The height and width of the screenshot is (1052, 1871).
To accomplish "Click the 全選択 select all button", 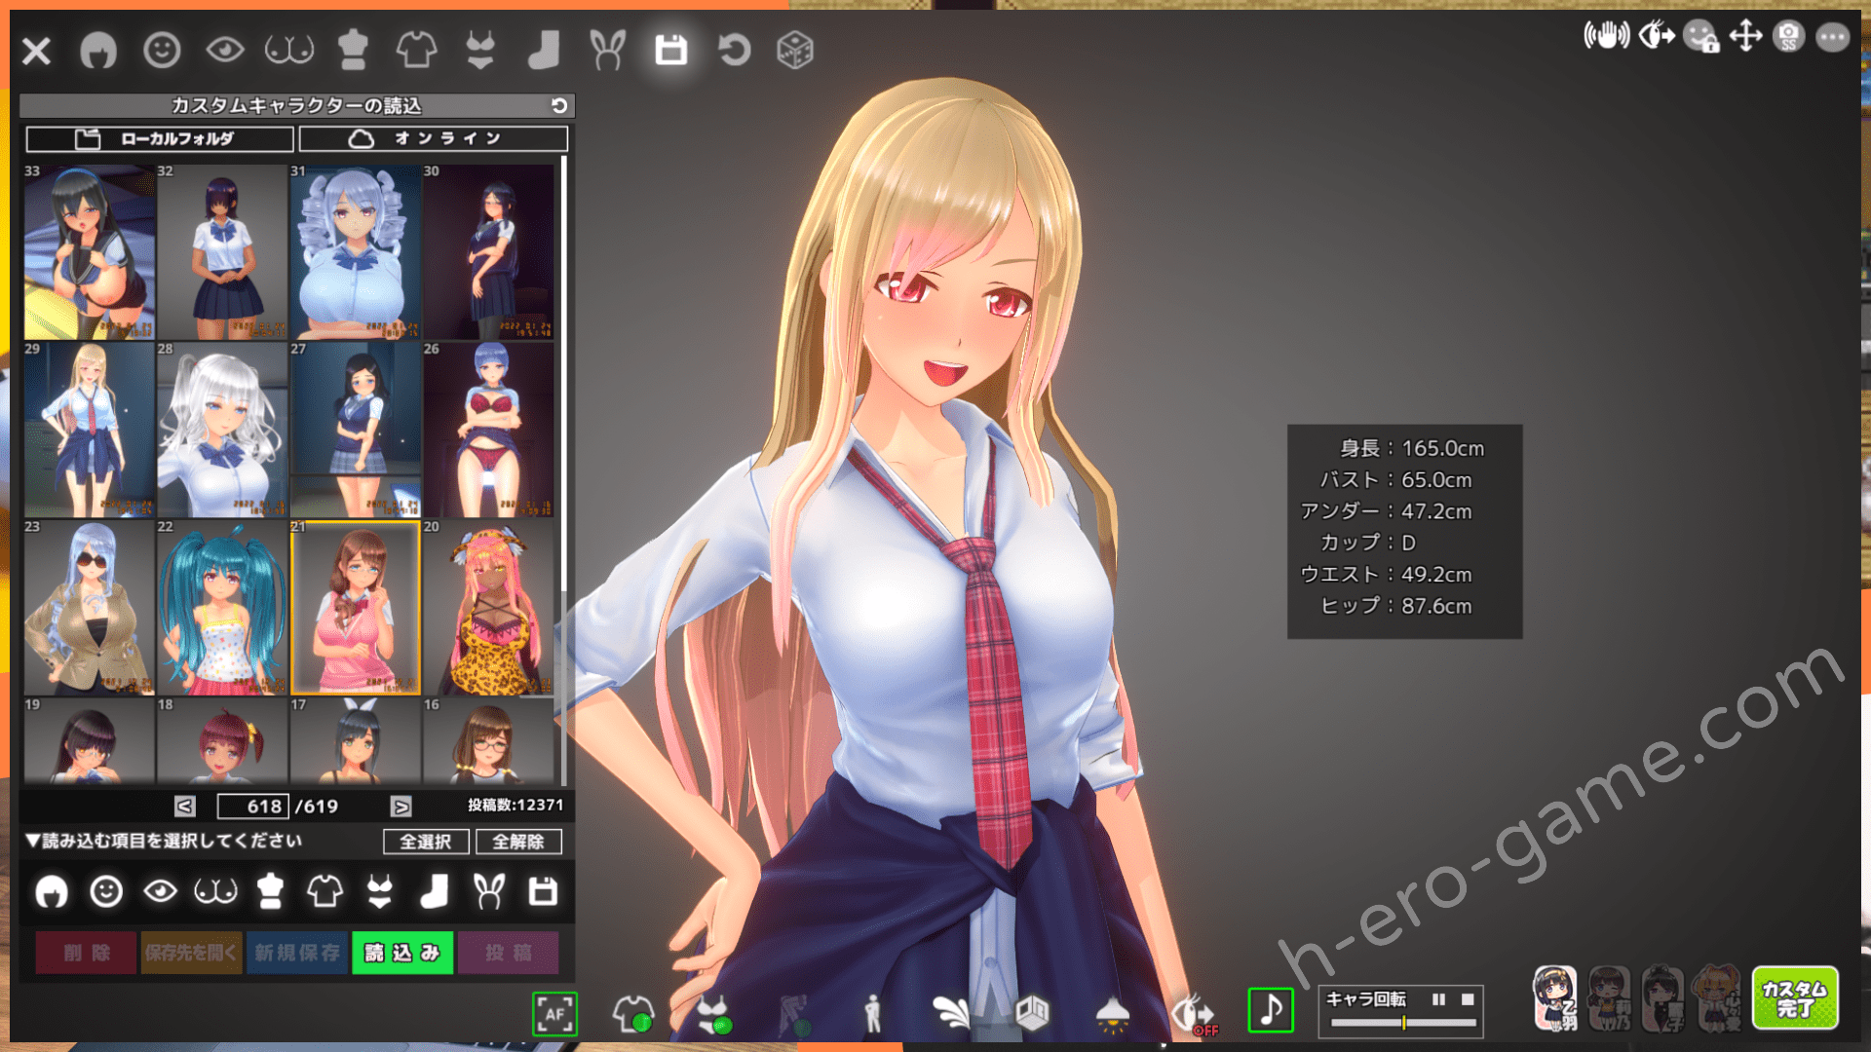I will click(426, 842).
